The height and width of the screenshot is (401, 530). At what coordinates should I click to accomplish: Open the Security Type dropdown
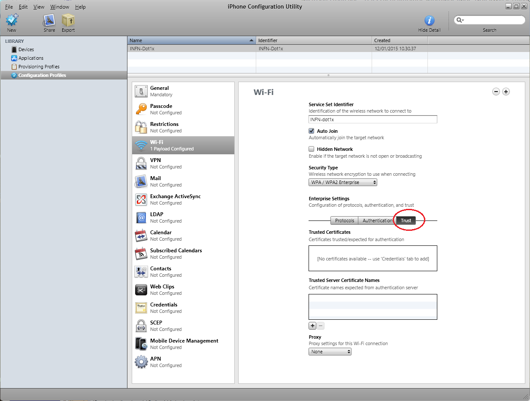[x=343, y=182]
